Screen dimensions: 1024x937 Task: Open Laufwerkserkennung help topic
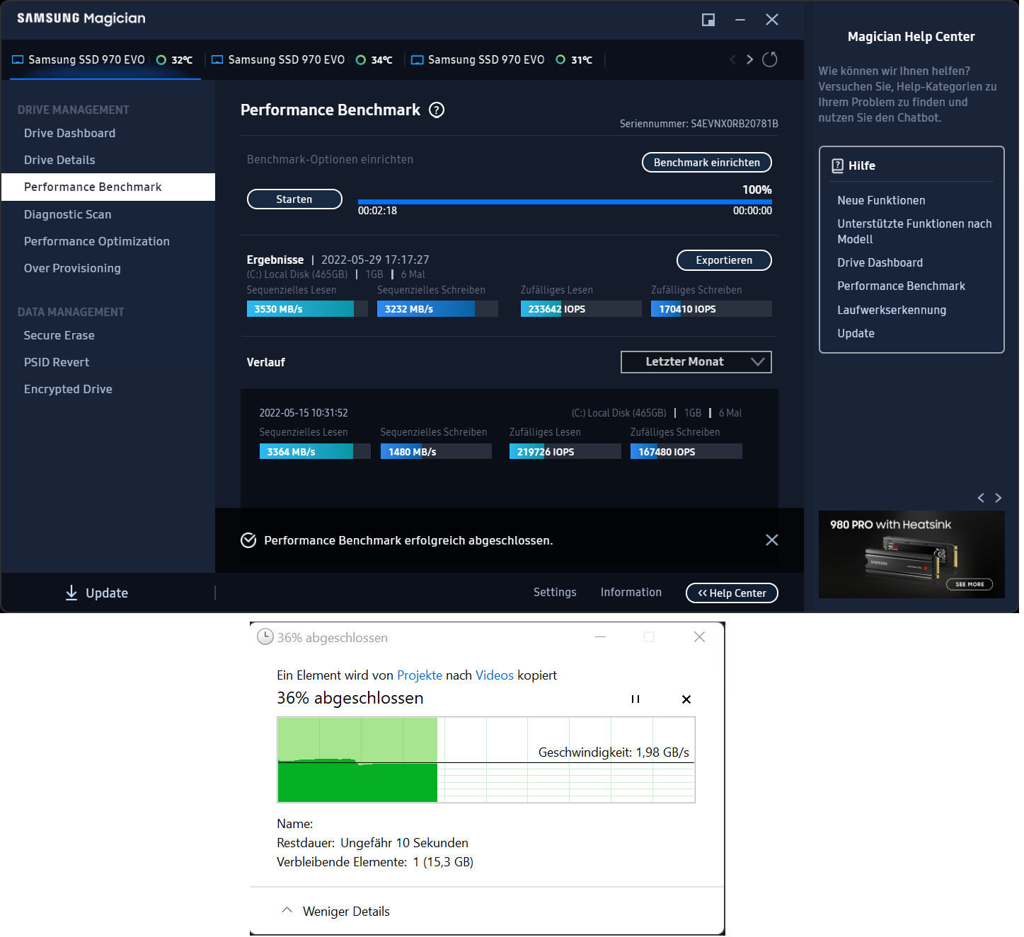[892, 310]
